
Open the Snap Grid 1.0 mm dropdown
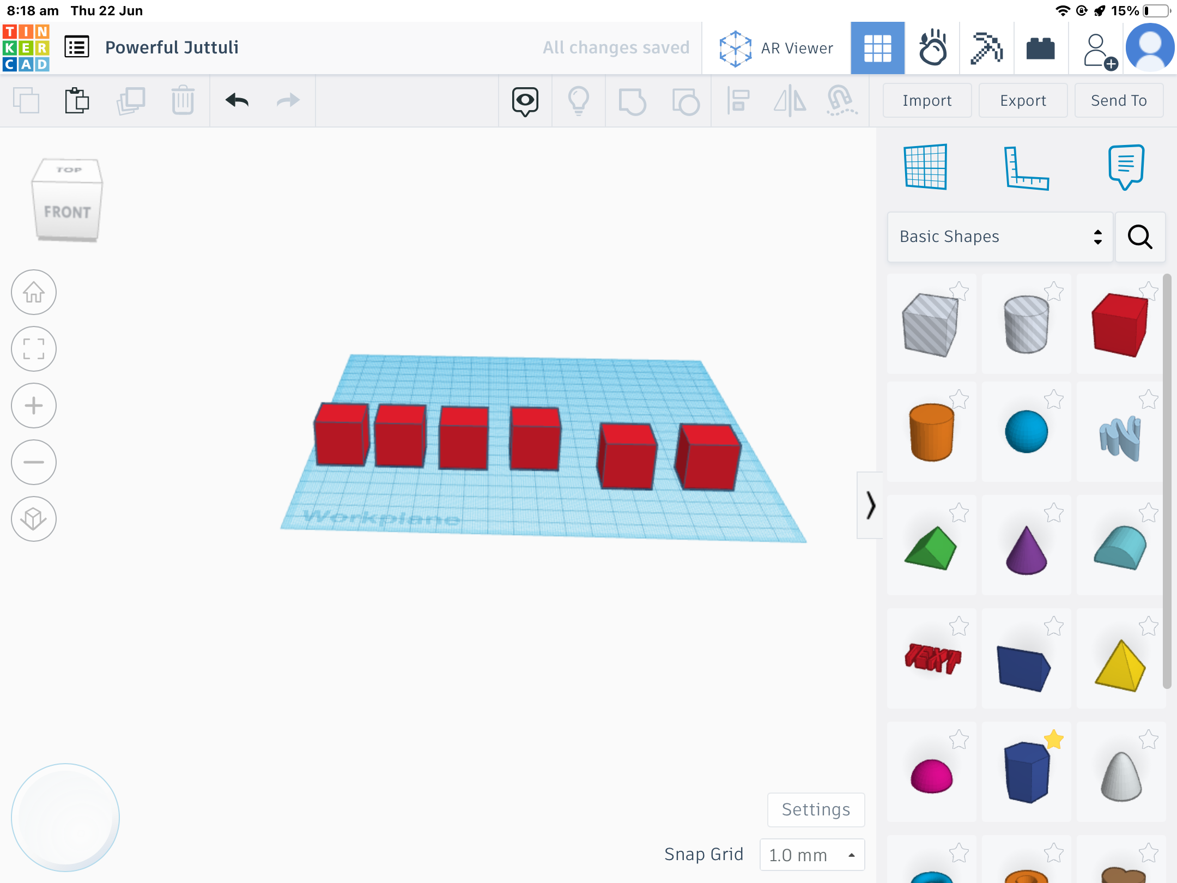(x=812, y=855)
